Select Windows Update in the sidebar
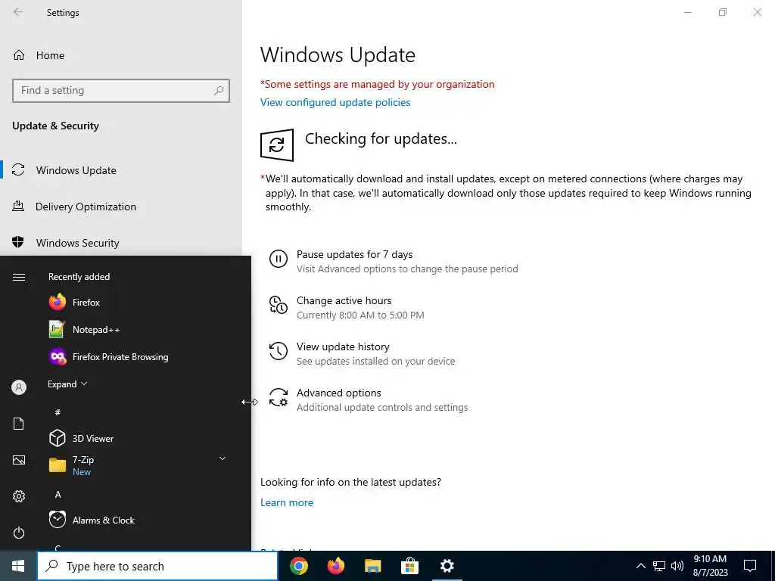The image size is (775, 581). pyautogui.click(x=121, y=170)
